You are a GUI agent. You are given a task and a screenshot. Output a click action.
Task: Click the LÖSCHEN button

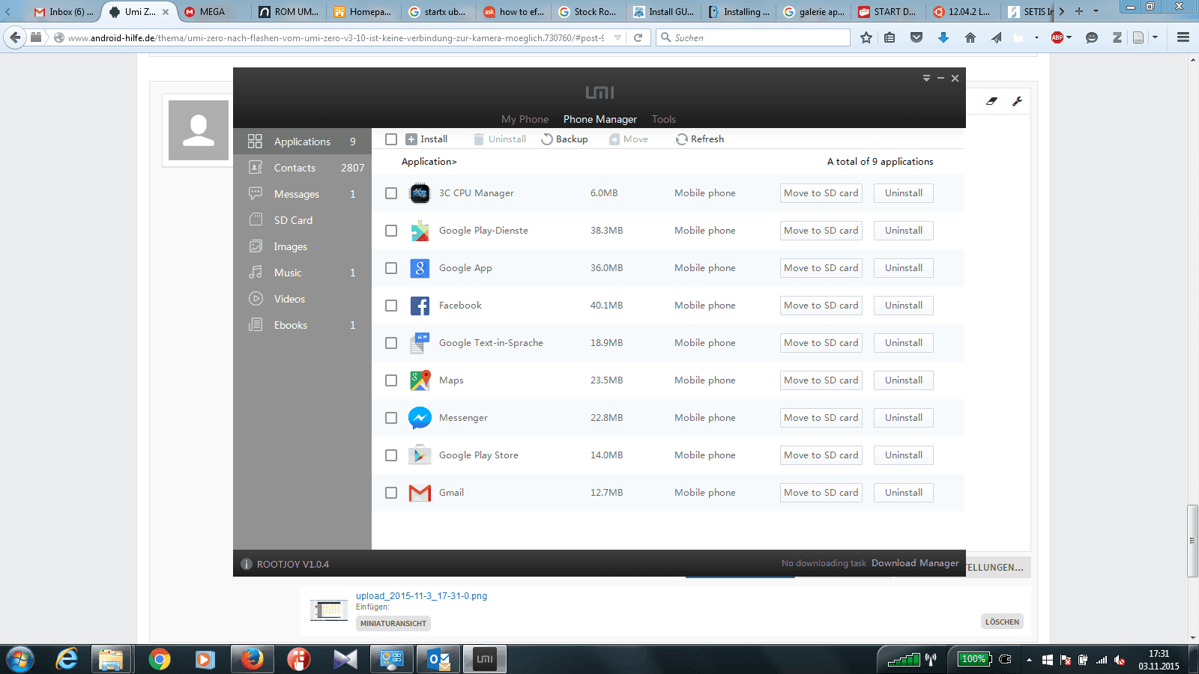(1002, 622)
